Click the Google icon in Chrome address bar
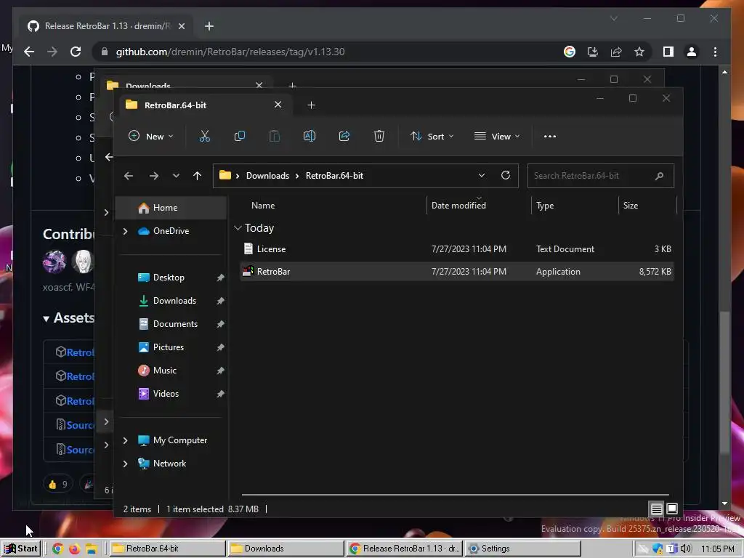The image size is (744, 558). (570, 52)
